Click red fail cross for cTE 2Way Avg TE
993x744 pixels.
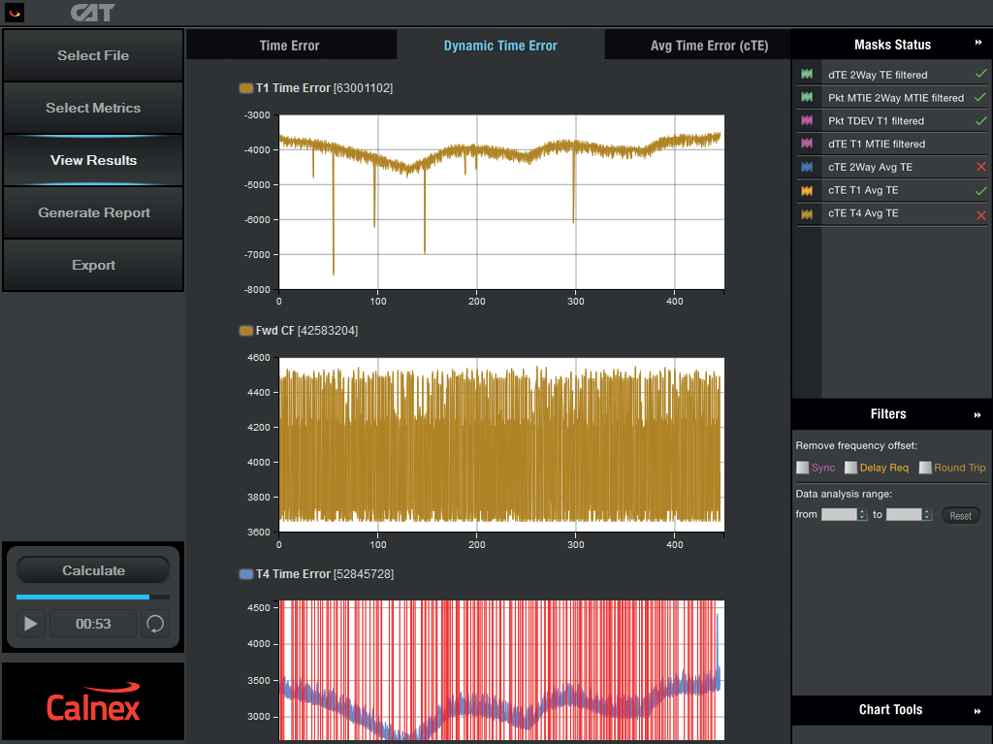coord(980,167)
